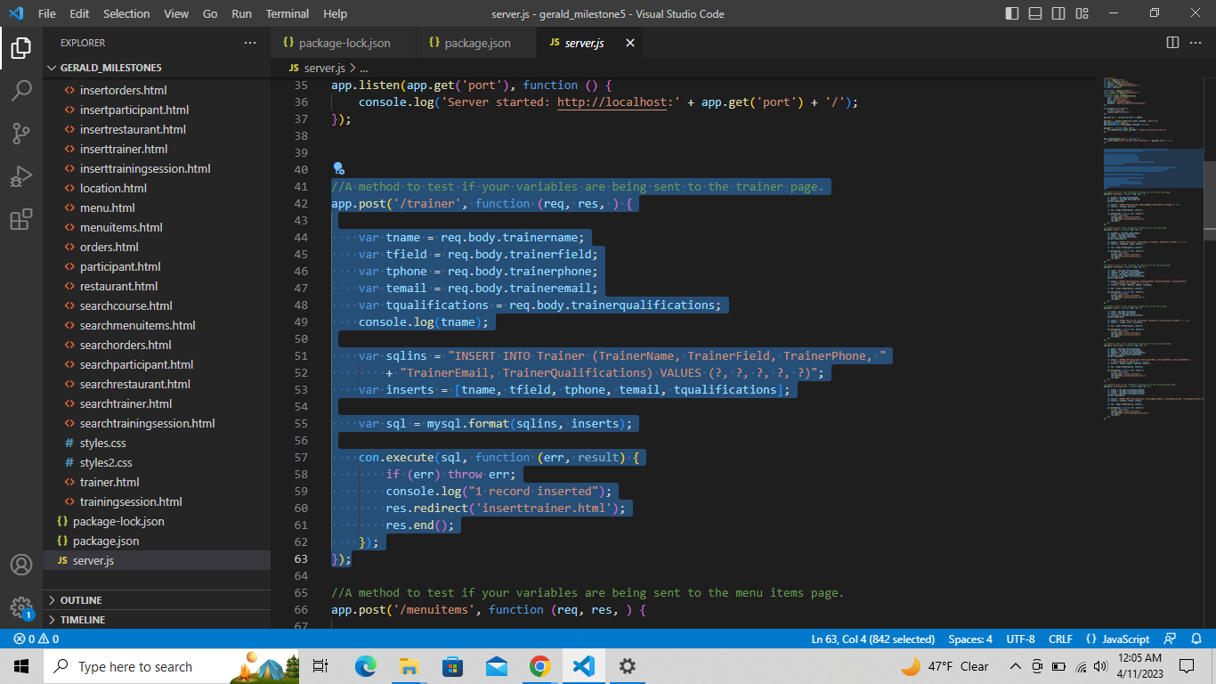Launch Google Chrome from the taskbar
Viewport: 1216px width, 684px height.
[539, 666]
